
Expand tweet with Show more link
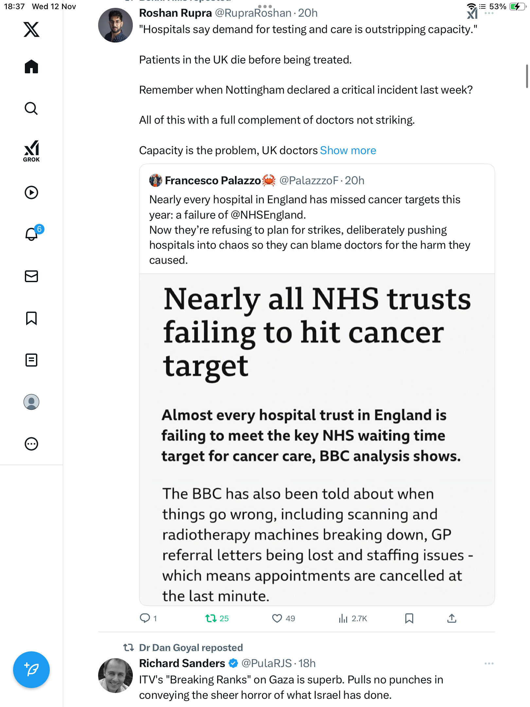[348, 151]
